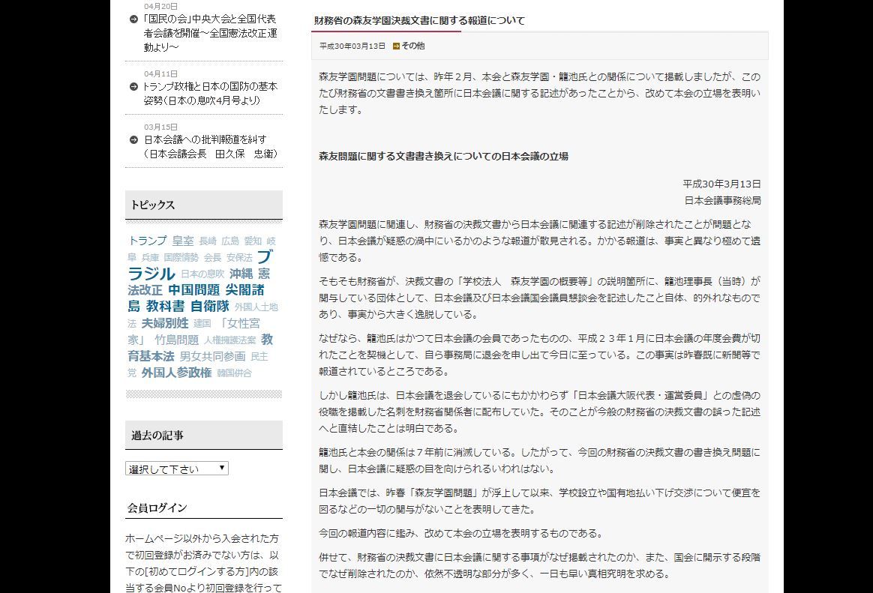Open the その他 category link

[x=413, y=46]
